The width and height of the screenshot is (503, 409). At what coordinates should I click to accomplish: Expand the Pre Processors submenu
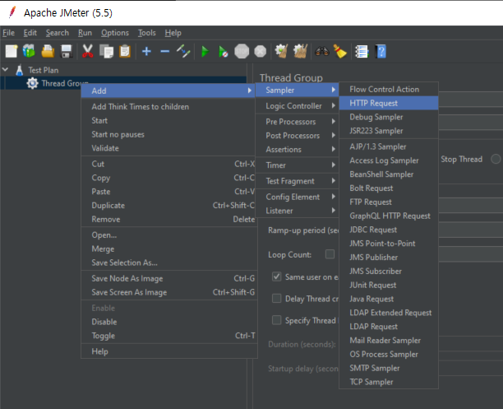[297, 122]
